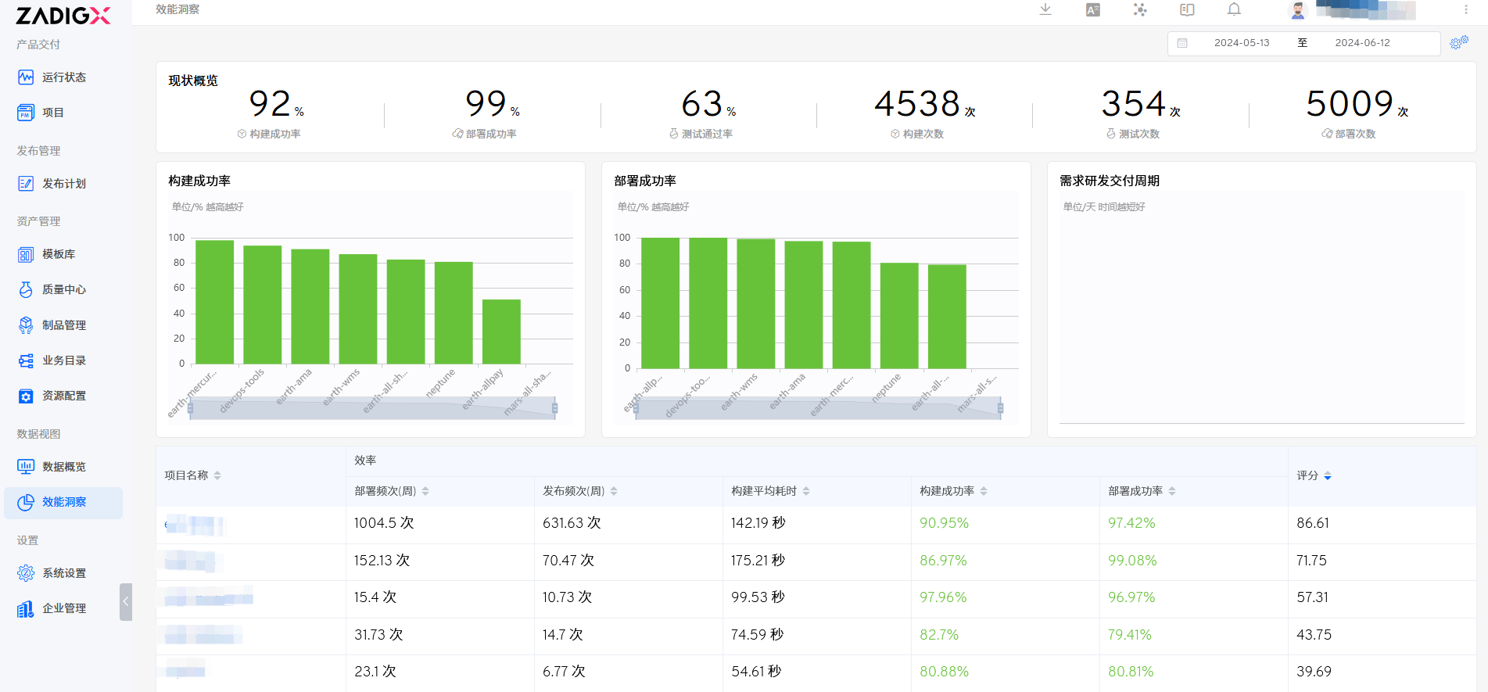
Task: Select the end date 2024-06-12
Action: point(1362,43)
